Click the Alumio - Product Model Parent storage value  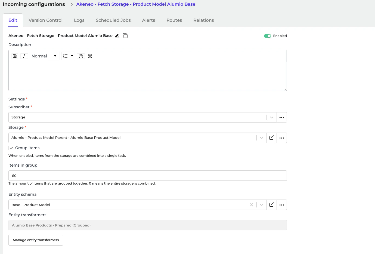tap(66, 138)
